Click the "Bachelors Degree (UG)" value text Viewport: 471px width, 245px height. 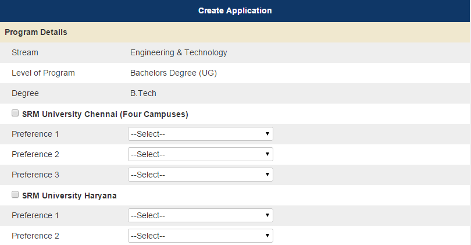(173, 73)
